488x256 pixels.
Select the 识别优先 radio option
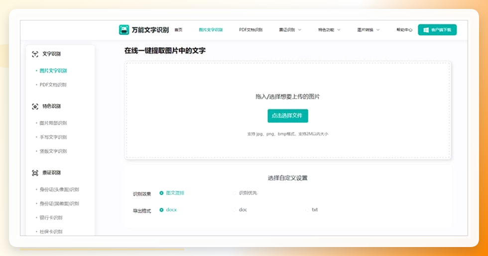tap(235, 193)
